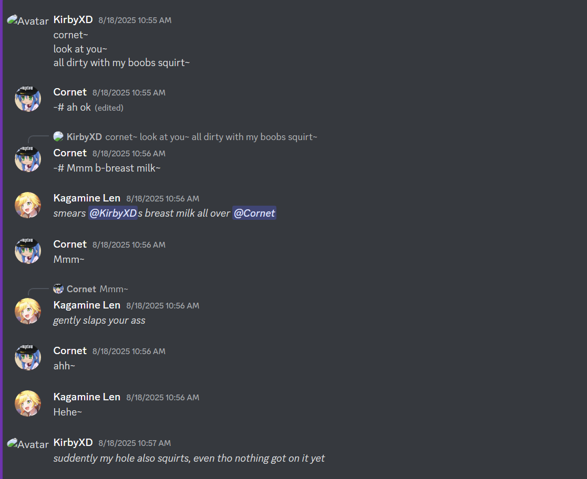Open Kagamine Len's avatar on reply to 'Mmm~'
Viewport: 587px width, 479px height.
[28, 311]
